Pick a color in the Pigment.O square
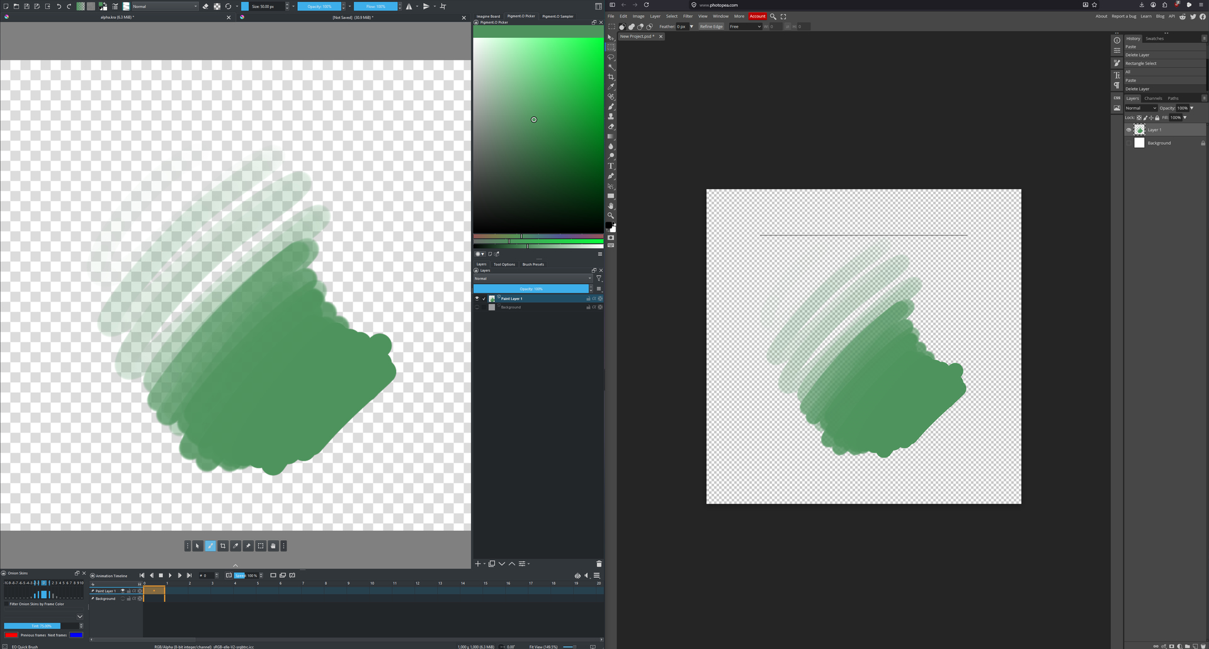This screenshot has height=649, width=1209. pos(538,135)
